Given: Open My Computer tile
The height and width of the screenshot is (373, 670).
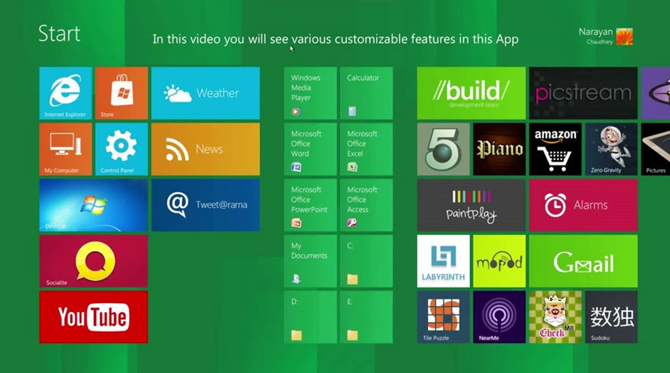Looking at the screenshot, I should click(x=66, y=149).
